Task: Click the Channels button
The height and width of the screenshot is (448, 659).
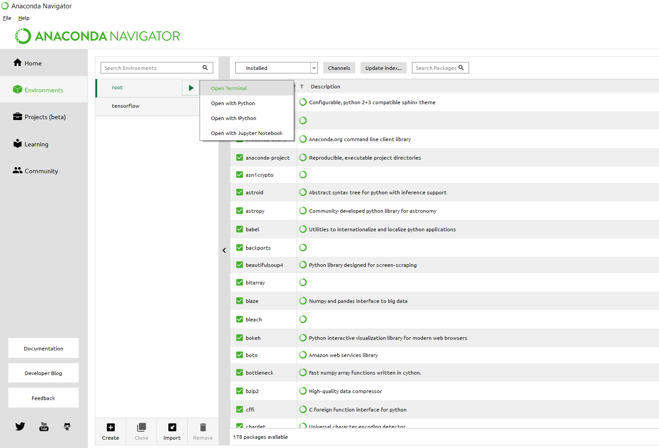Action: coord(339,68)
